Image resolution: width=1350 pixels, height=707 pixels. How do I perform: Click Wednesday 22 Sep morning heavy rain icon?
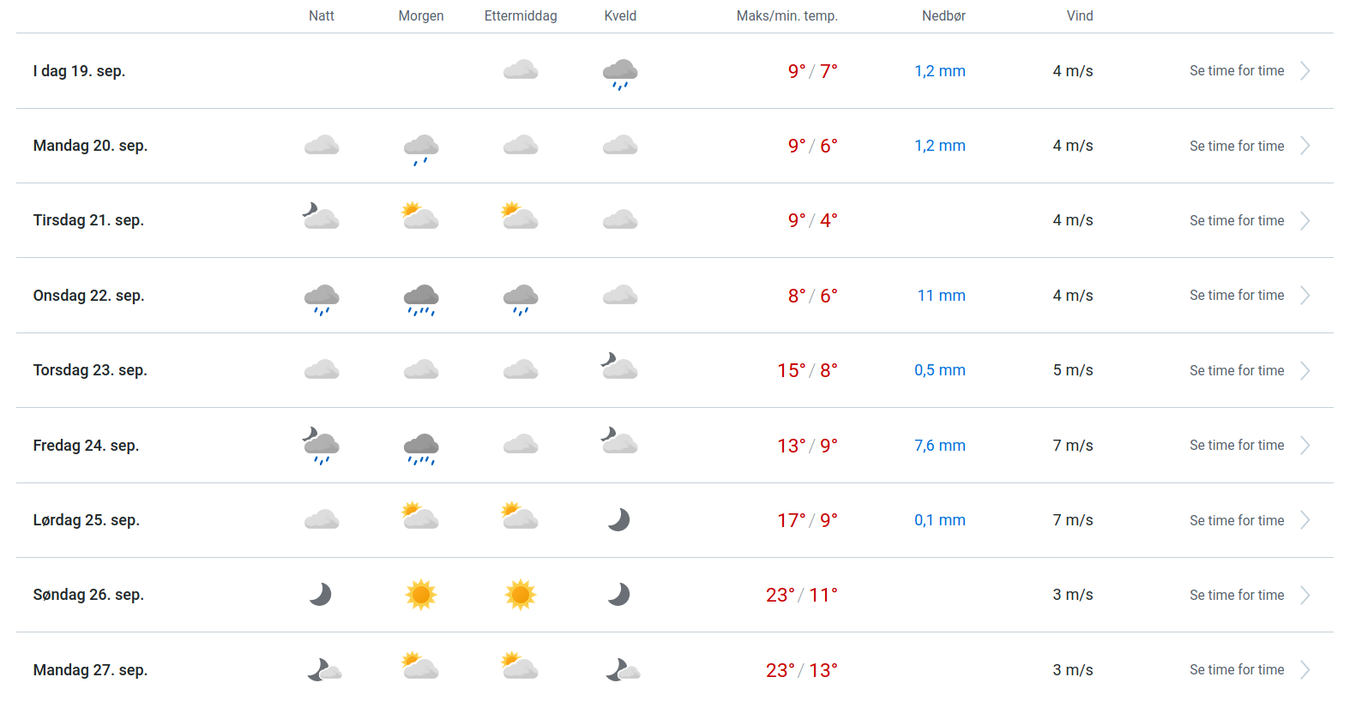coord(421,299)
